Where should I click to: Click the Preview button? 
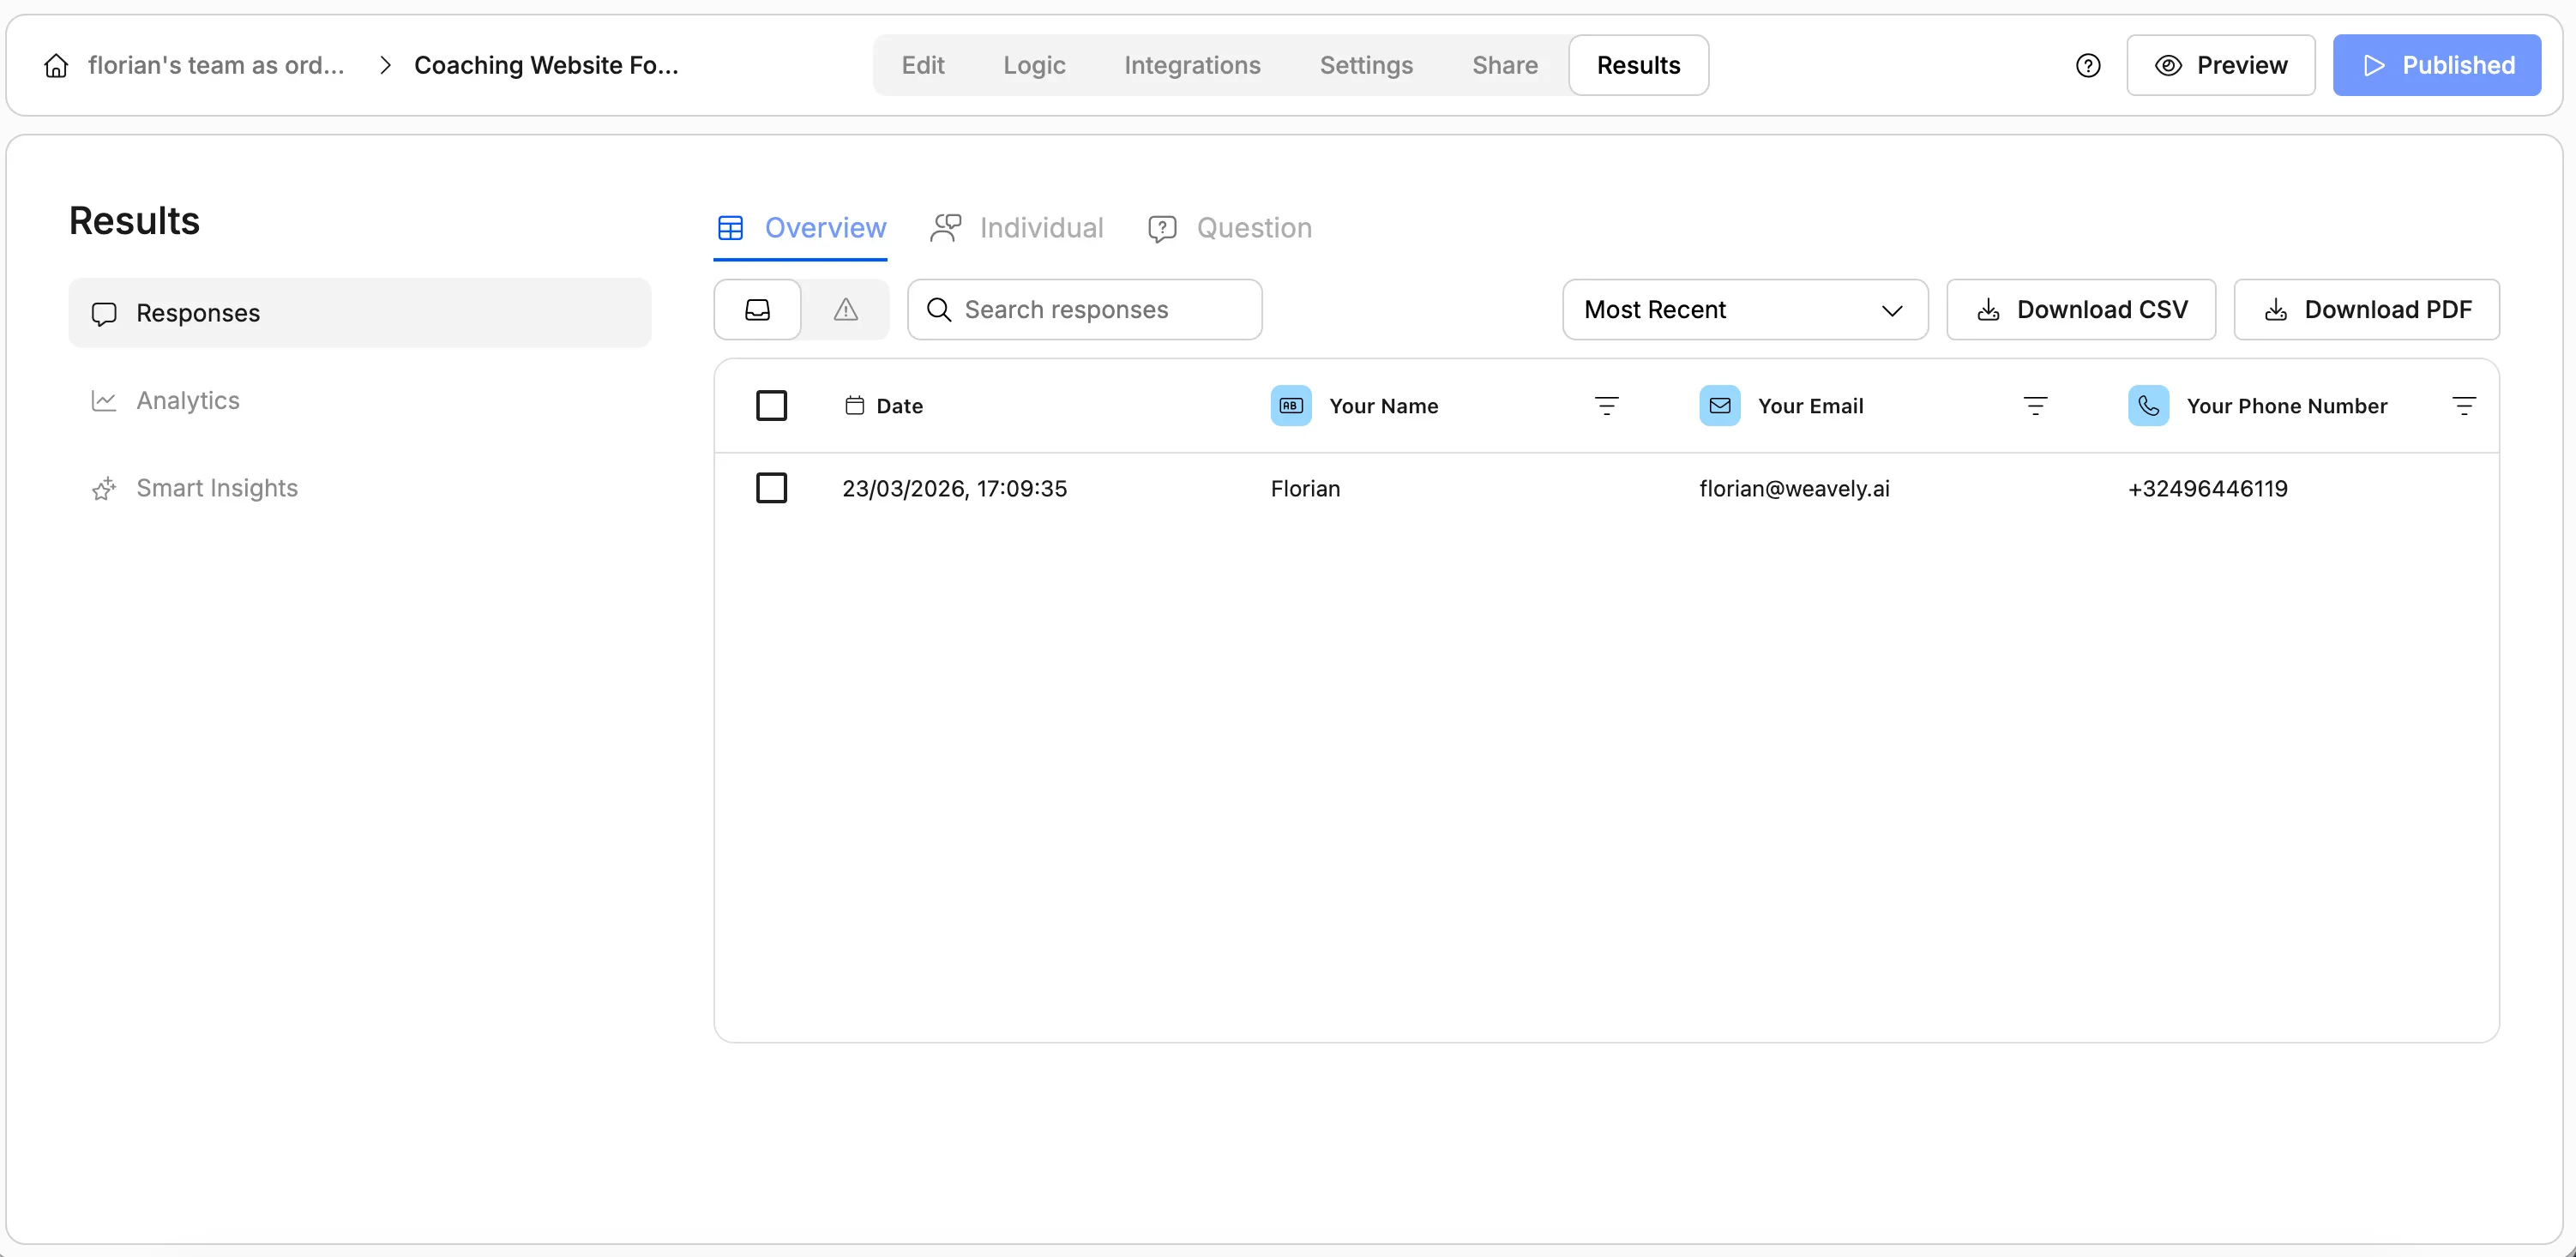tap(2221, 65)
